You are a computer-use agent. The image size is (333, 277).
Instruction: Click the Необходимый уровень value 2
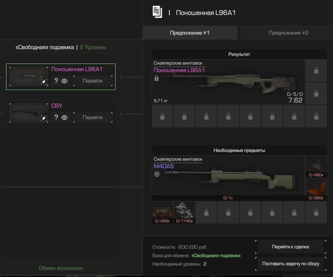(x=205, y=264)
